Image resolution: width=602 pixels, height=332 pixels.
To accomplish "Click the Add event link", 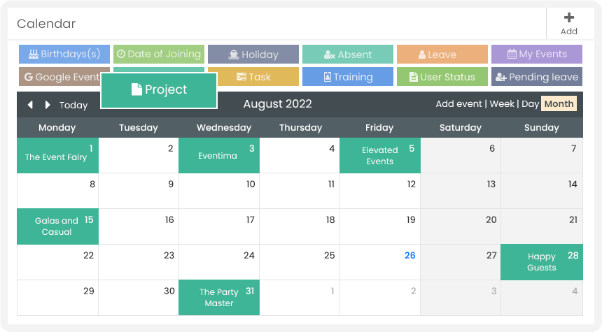I will click(458, 104).
